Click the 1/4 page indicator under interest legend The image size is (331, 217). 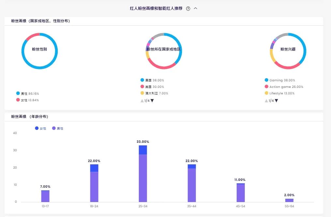point(271,101)
